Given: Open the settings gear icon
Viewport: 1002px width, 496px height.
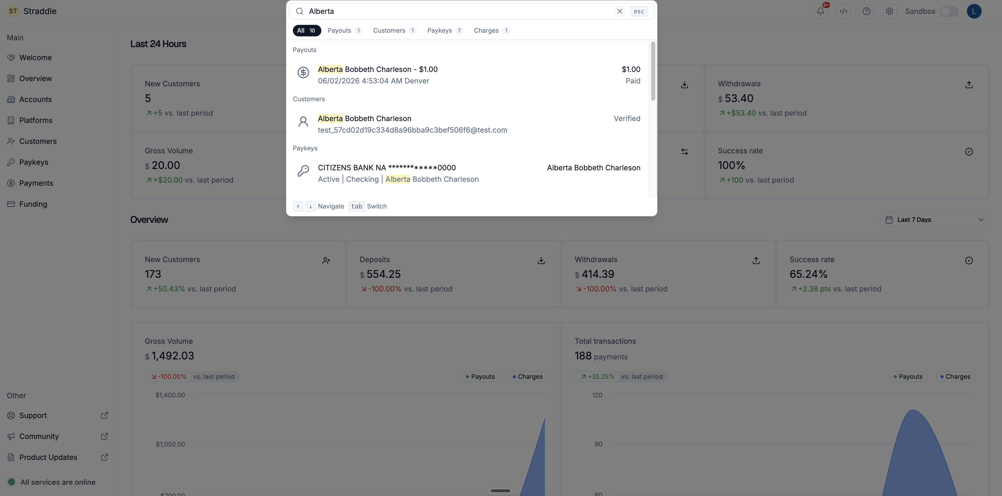Looking at the screenshot, I should pyautogui.click(x=889, y=11).
